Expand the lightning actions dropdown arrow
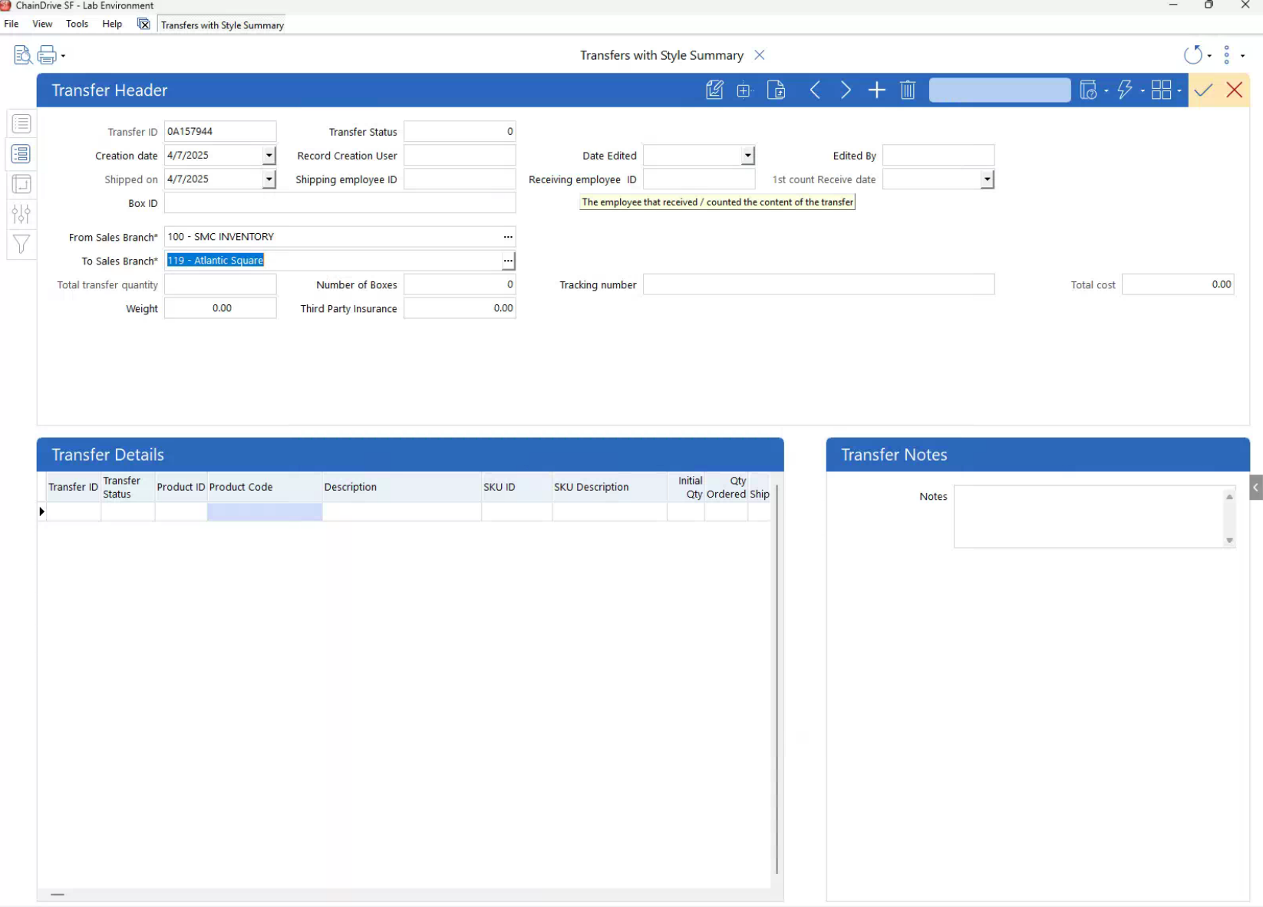Screen dimensions: 1263x907 tap(1143, 91)
